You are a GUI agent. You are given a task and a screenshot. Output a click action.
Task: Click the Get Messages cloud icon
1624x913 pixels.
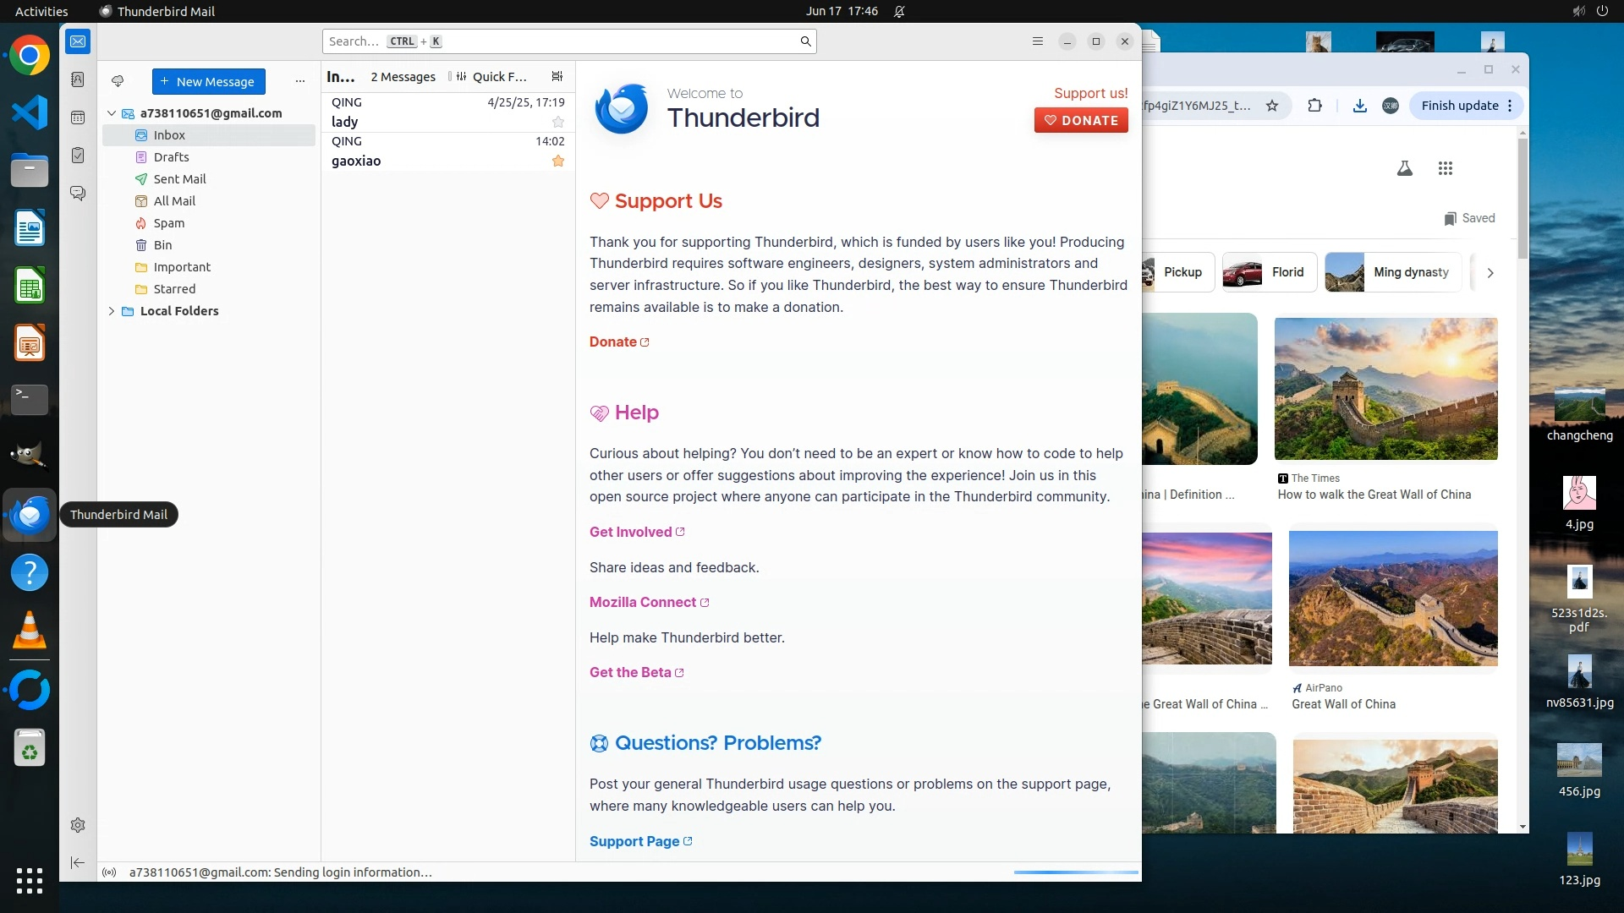point(118,81)
